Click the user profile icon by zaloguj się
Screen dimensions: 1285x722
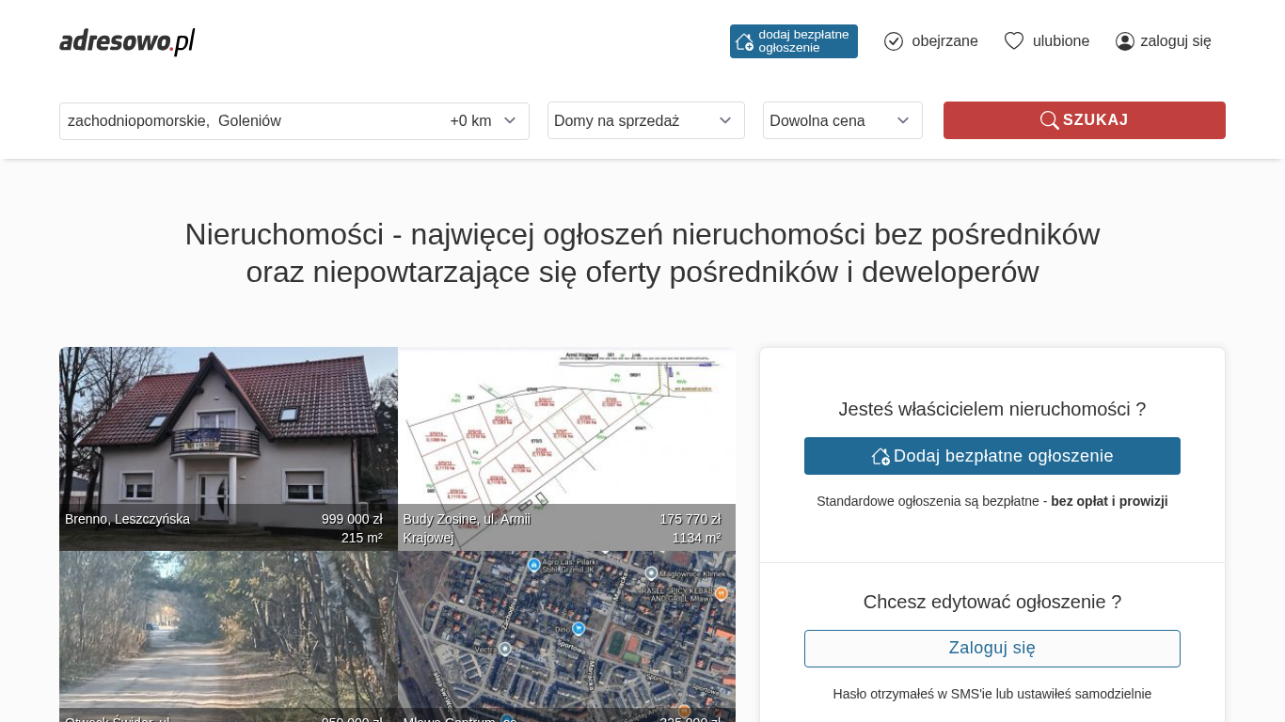(x=1124, y=41)
